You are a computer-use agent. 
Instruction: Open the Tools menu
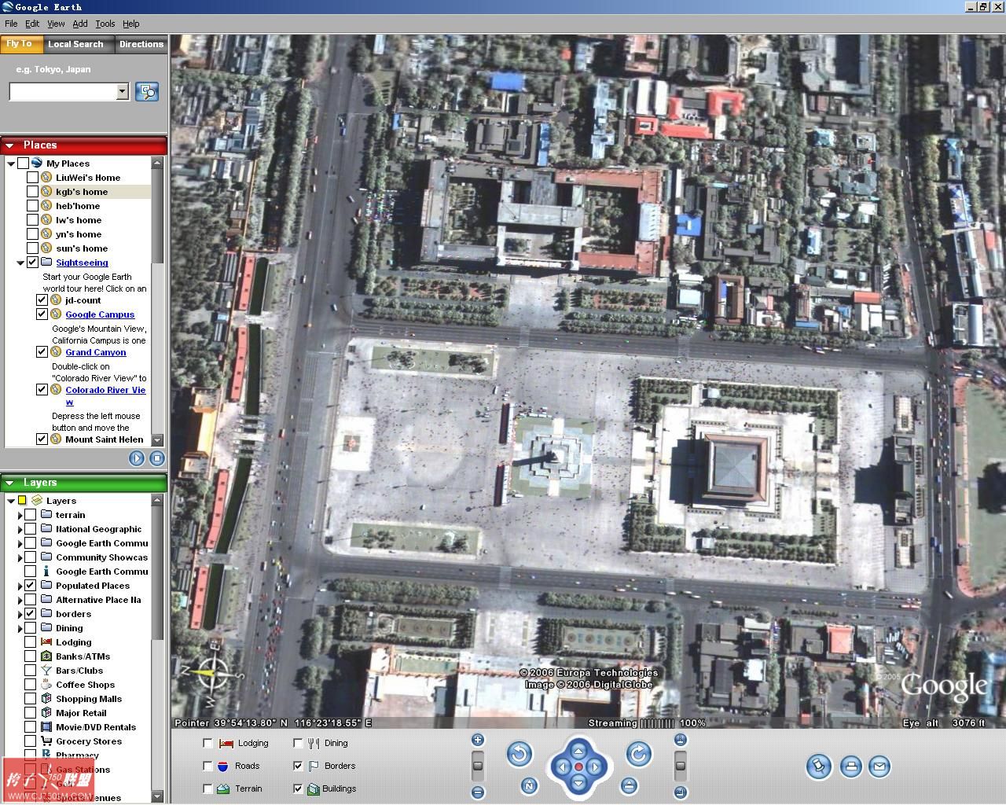pyautogui.click(x=105, y=24)
